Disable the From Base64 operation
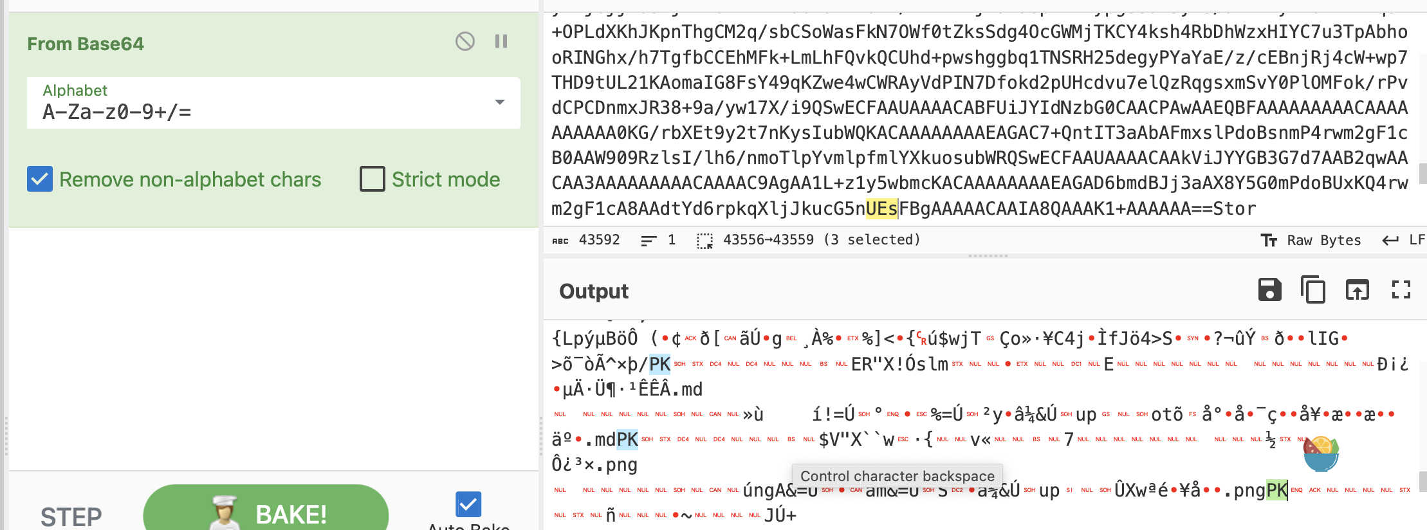The width and height of the screenshot is (1427, 530). [x=465, y=42]
